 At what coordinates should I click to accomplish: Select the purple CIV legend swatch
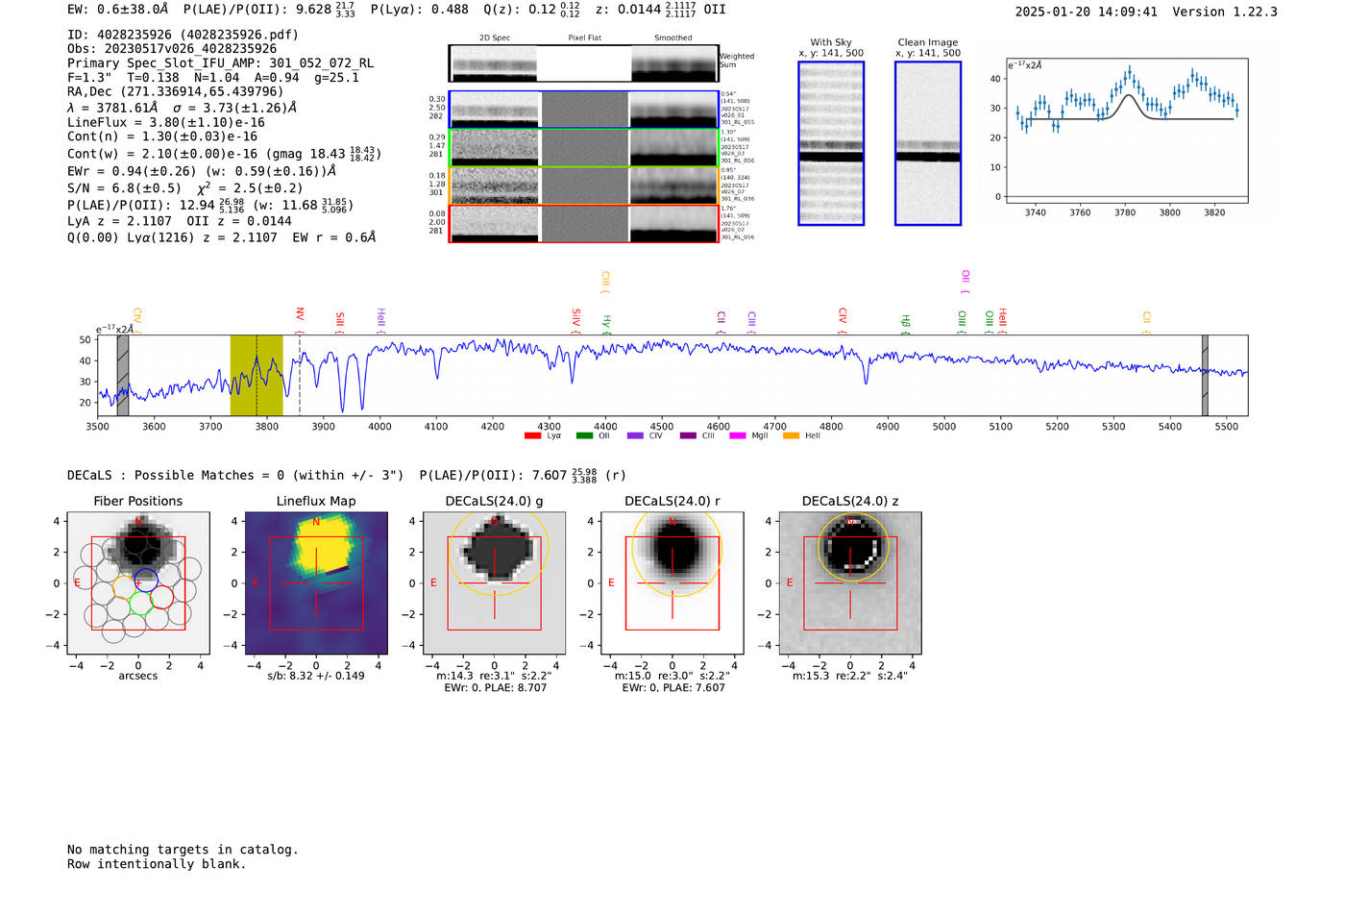pyautogui.click(x=635, y=436)
